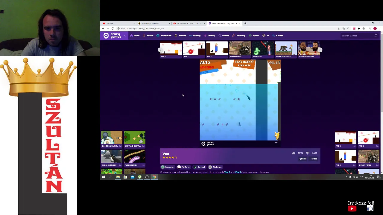Open Slither.io thumbnail in carousel

[263, 50]
